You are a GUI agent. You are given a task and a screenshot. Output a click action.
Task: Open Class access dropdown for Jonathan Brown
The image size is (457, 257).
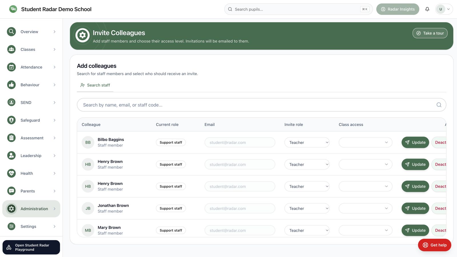coord(366,208)
